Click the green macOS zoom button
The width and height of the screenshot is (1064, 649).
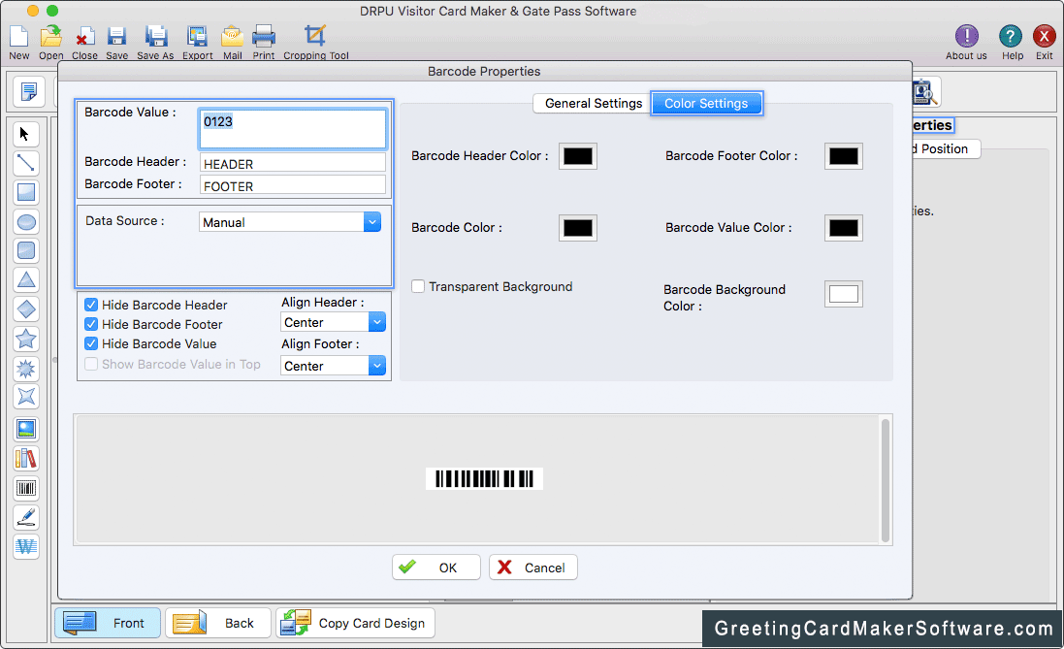[x=52, y=11]
